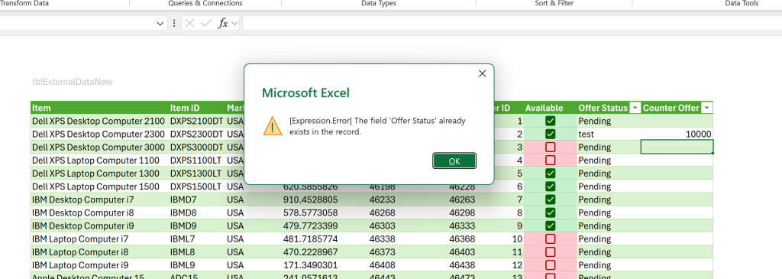Expand the Name Box dropdown
Image resolution: width=782 pixels, height=279 pixels.
160,23
